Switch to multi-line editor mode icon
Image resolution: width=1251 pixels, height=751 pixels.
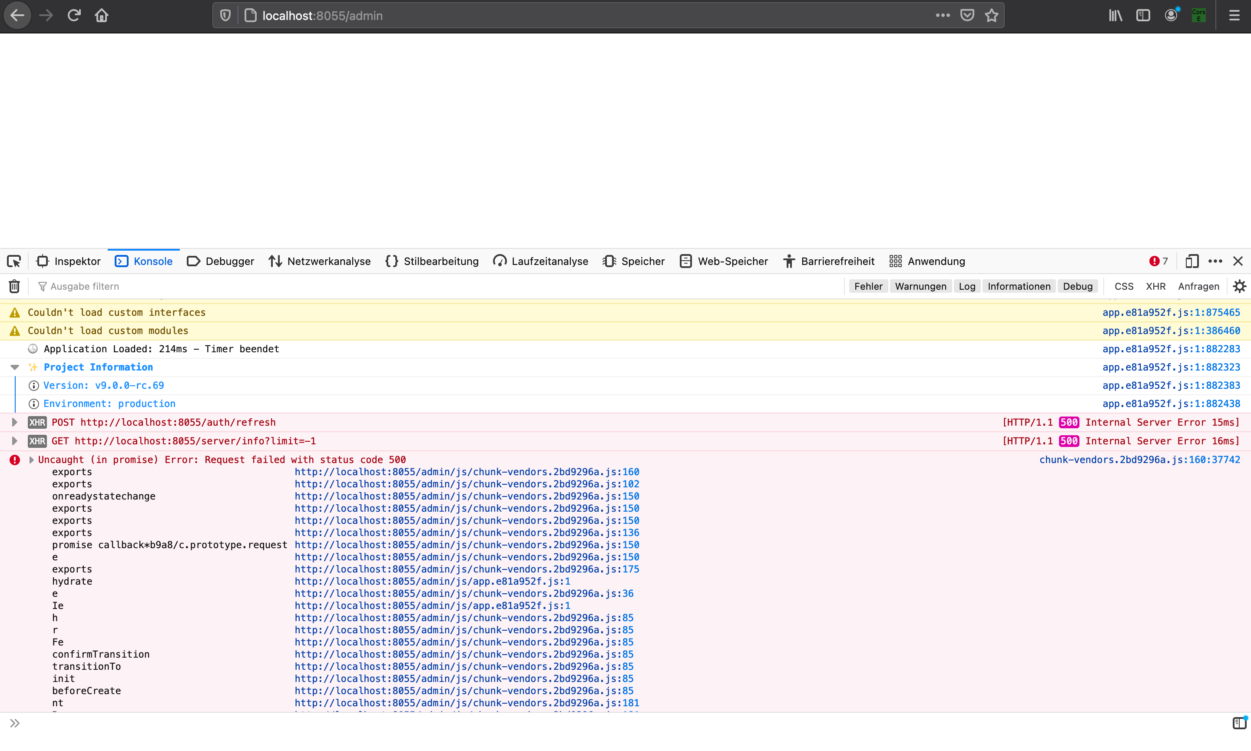pos(1239,723)
